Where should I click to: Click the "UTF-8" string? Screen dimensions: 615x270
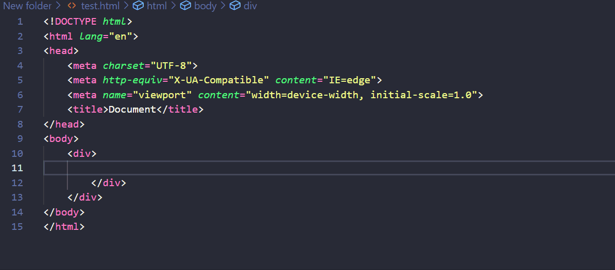pyautogui.click(x=171, y=65)
